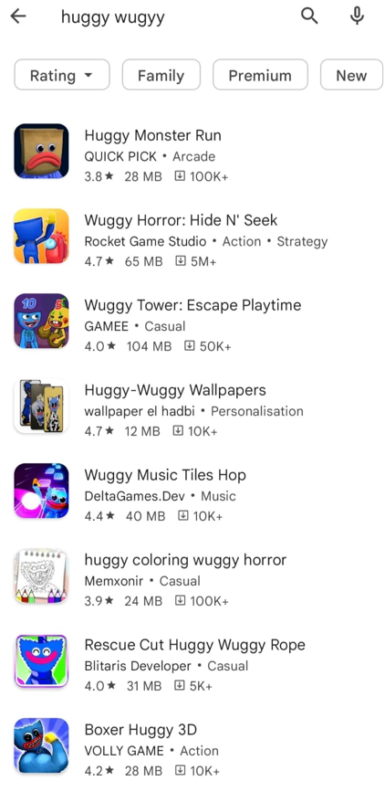Tap the search magnifier icon
This screenshot has height=792, width=385.
click(x=309, y=16)
